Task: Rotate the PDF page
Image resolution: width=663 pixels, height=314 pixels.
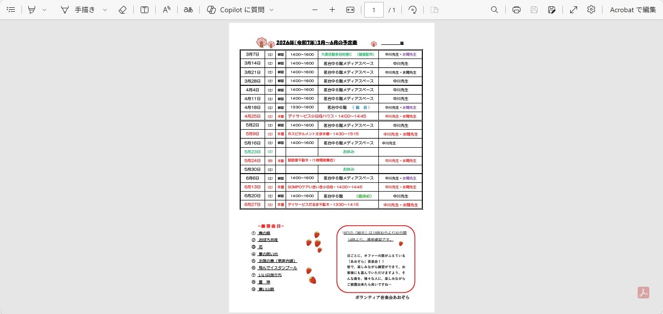Action: coord(413,10)
